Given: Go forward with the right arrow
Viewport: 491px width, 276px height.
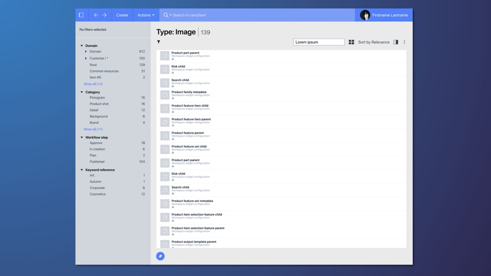Looking at the screenshot, I should point(104,15).
